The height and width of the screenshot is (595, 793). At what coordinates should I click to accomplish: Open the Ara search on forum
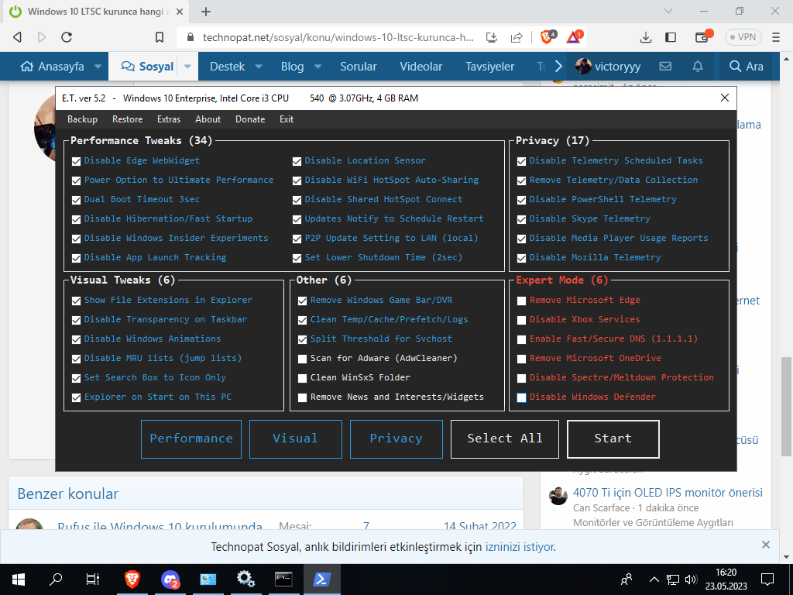click(x=746, y=67)
